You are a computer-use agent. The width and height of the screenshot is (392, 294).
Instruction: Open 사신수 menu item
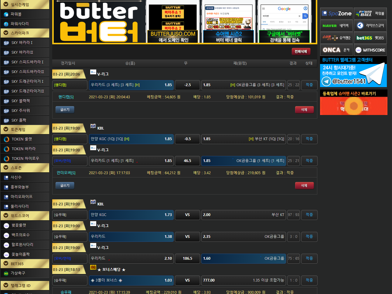click(16, 177)
